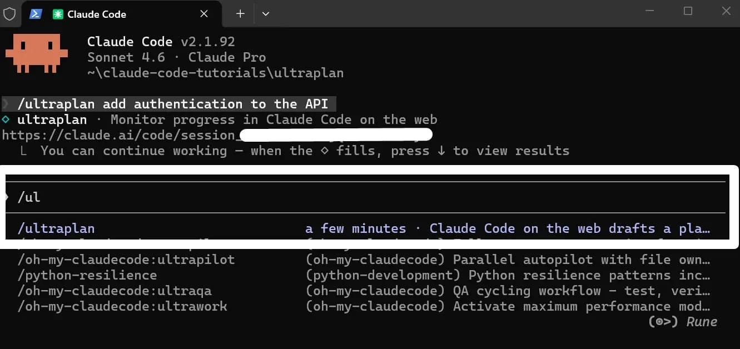
Task: Click the Sonnet 4.6 Claude Pro label
Action: click(176, 57)
